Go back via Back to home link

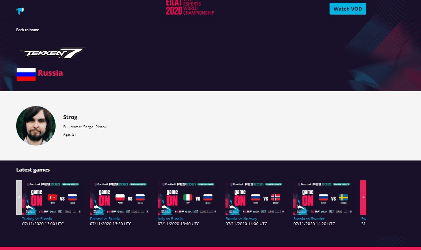click(x=28, y=30)
